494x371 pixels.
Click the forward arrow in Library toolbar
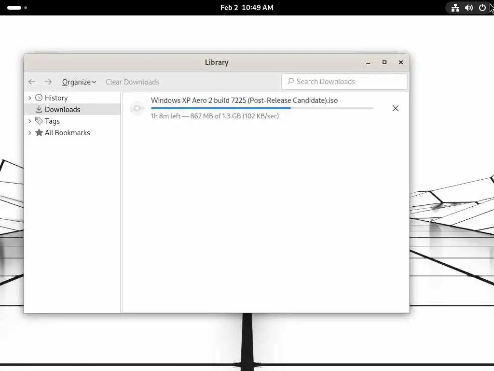(x=48, y=82)
